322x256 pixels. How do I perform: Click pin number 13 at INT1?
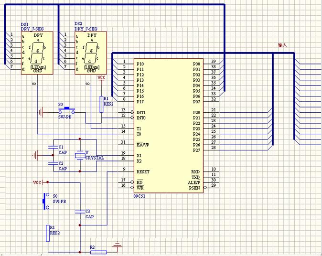tap(123, 110)
